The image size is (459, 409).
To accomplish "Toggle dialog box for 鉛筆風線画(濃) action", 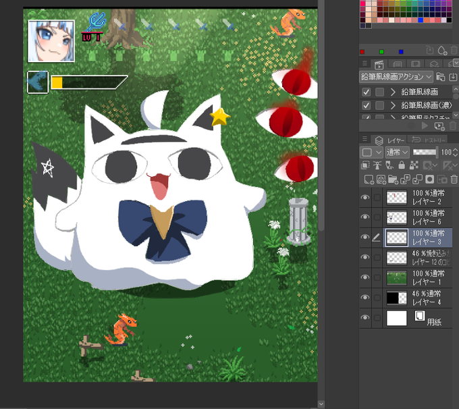I will pyautogui.click(x=379, y=105).
